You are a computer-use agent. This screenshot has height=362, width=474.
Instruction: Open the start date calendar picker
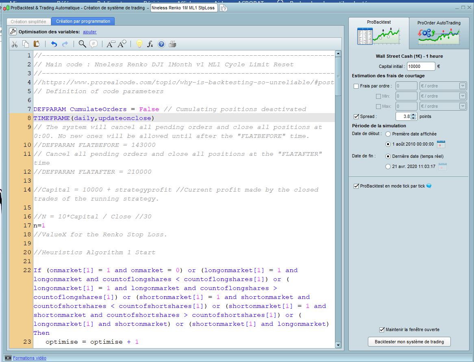tap(441, 144)
